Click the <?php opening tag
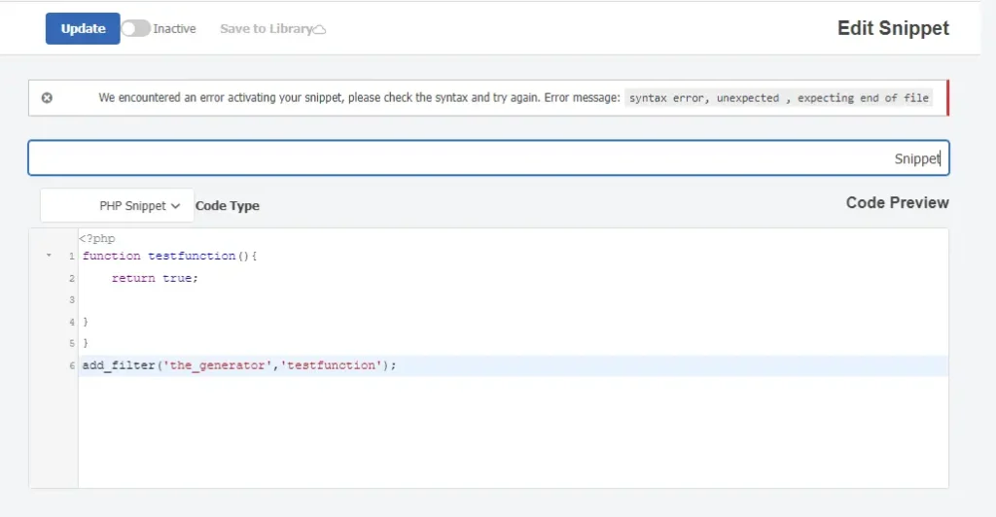Screen dimensions: 996x517 (97, 238)
